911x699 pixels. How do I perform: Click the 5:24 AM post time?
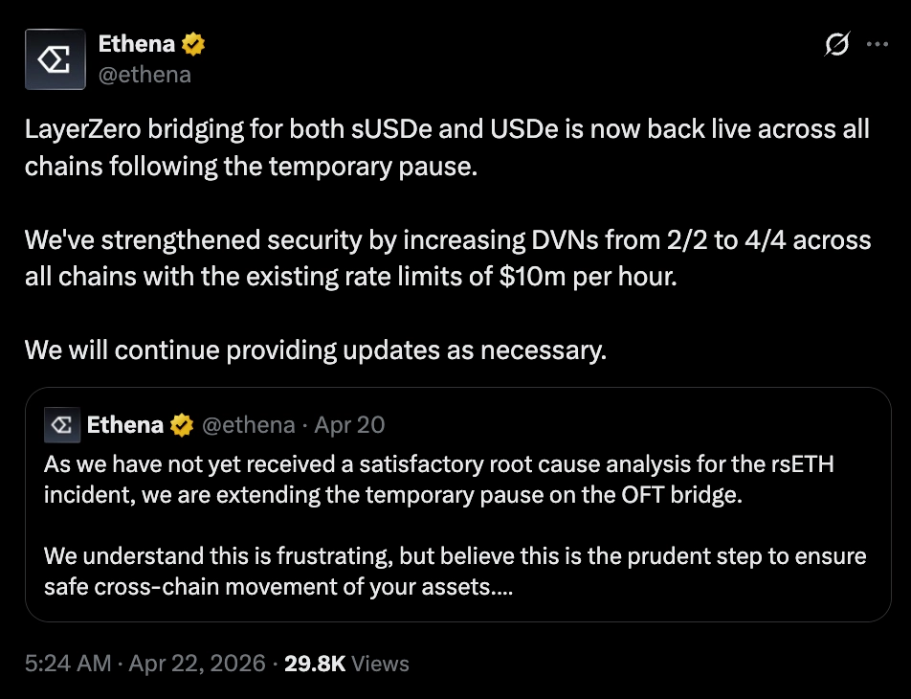point(67,664)
